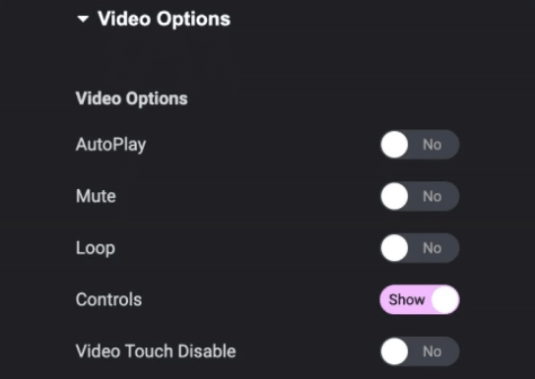The width and height of the screenshot is (535, 379).
Task: Select the Video Touch Disable label
Action: pyautogui.click(x=156, y=351)
